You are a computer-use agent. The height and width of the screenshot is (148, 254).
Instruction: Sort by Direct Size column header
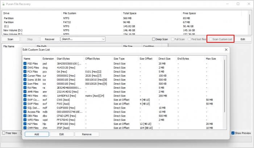165,59
